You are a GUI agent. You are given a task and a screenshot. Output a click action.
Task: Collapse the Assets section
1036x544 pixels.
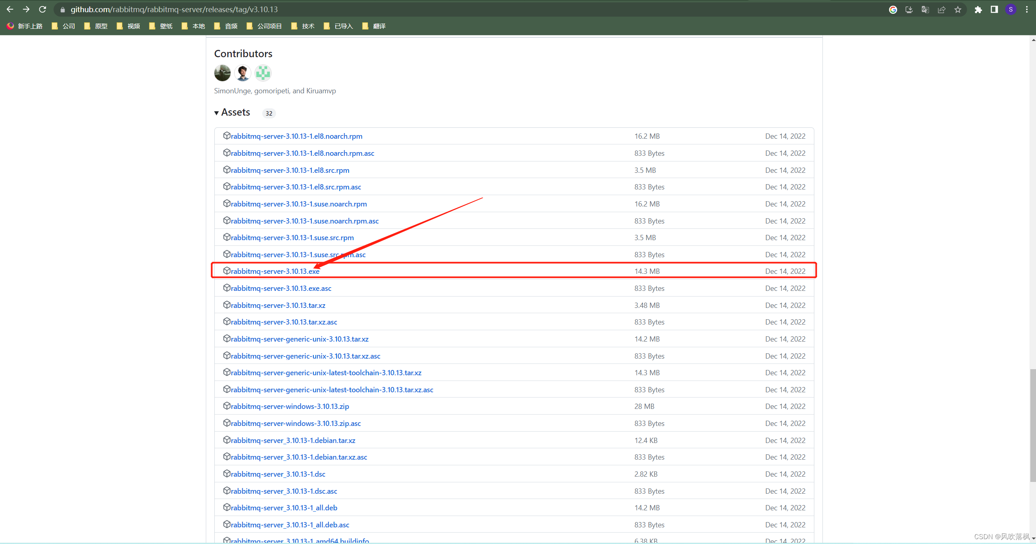[232, 112]
